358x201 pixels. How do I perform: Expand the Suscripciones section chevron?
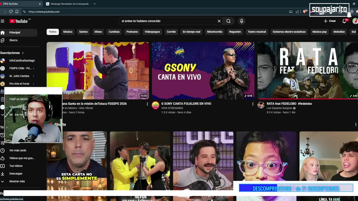(23, 53)
